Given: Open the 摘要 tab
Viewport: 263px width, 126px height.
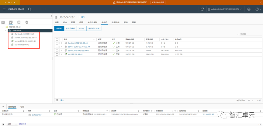Looking at the screenshot, I should pyautogui.click(x=57, y=22).
